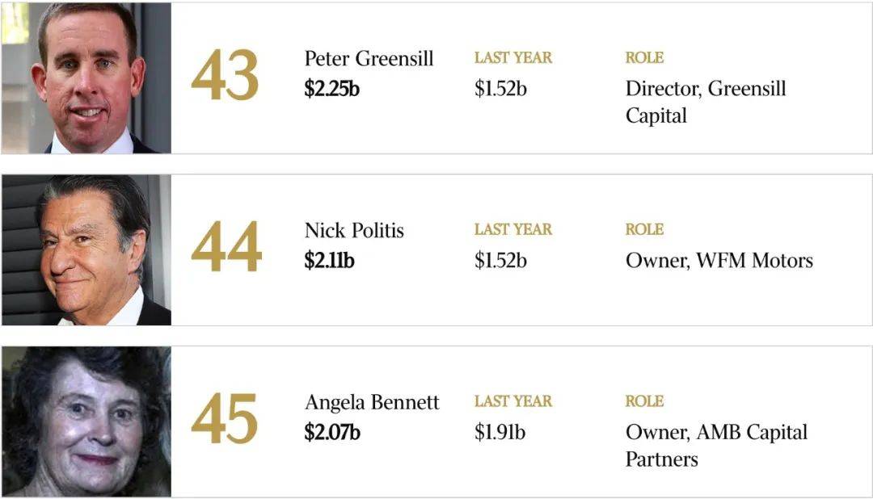Click Nick Politis's last year value $1.52b
873x499 pixels.
tap(500, 260)
